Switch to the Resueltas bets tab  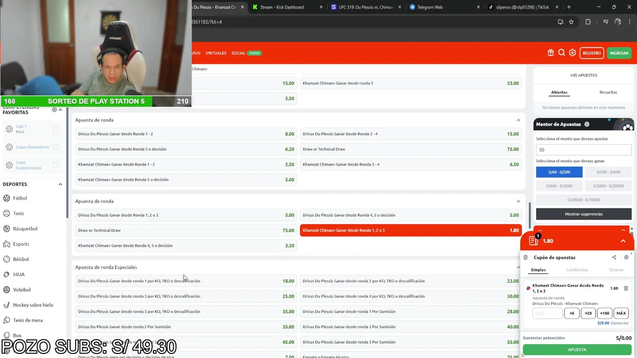pos(608,92)
